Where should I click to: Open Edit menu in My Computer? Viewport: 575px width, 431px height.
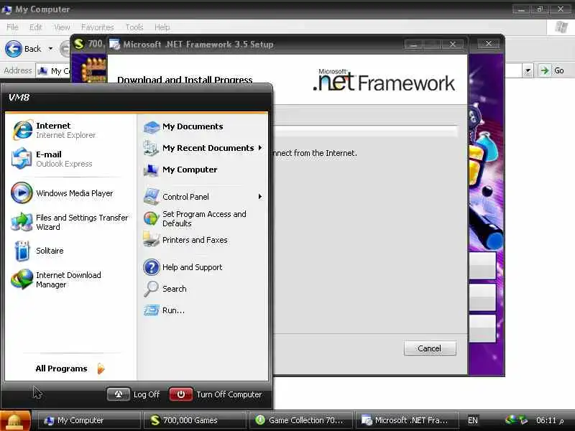click(35, 27)
